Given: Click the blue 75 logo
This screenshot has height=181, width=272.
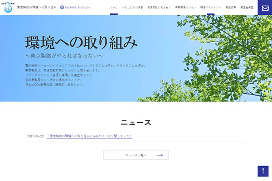Looking at the screenshot, I should pyautogui.click(x=8, y=7).
